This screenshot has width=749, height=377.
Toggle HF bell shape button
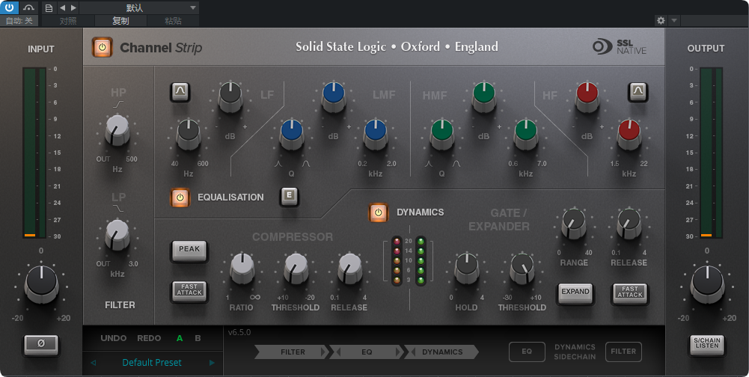click(638, 92)
